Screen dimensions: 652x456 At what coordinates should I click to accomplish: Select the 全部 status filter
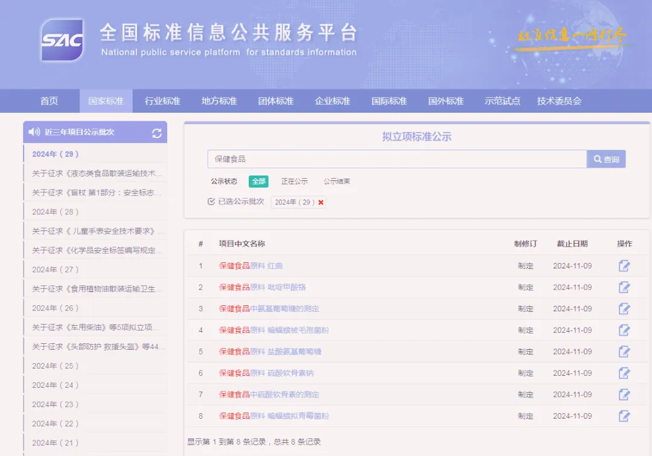pyautogui.click(x=258, y=182)
